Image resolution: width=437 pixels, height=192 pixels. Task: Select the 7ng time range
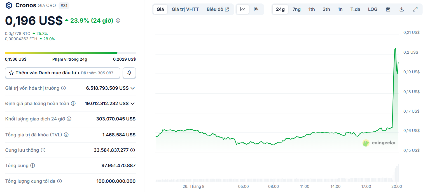point(296,9)
